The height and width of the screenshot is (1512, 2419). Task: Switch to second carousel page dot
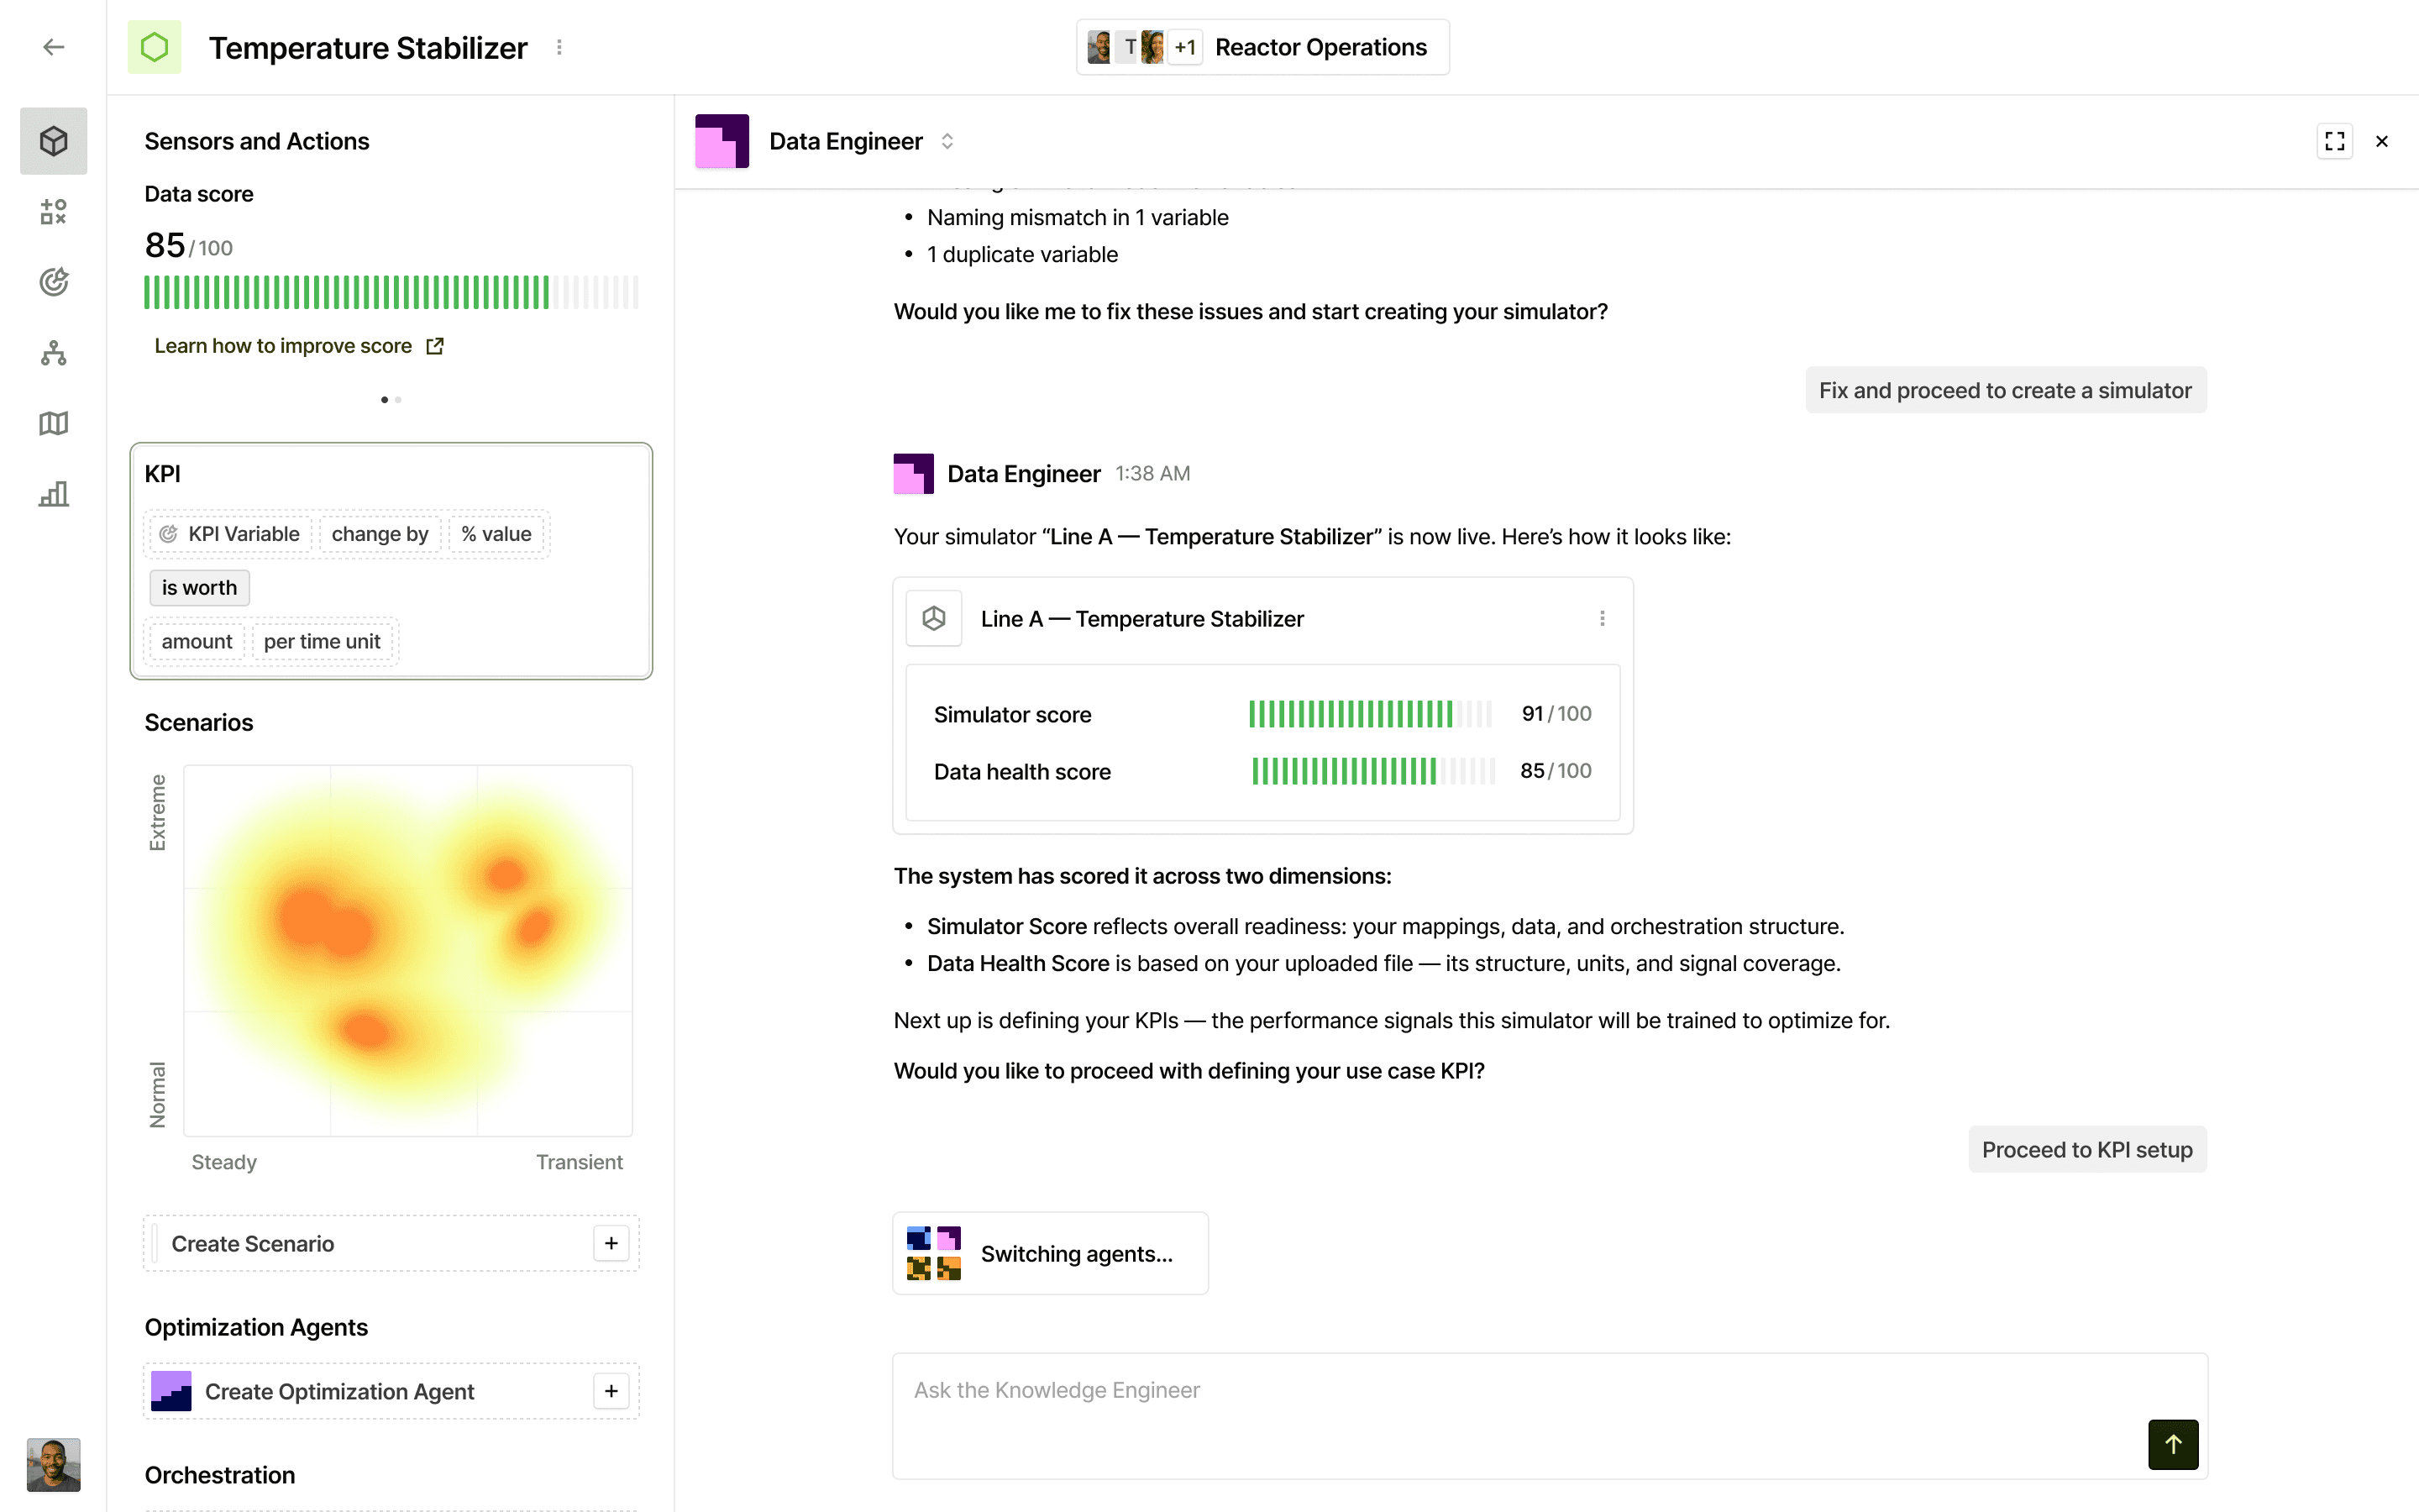click(x=399, y=400)
